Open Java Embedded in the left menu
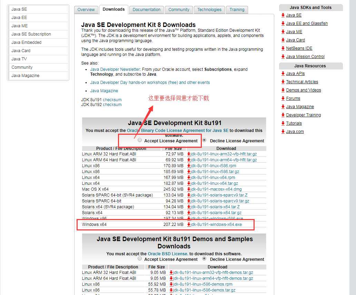 coord(38,42)
